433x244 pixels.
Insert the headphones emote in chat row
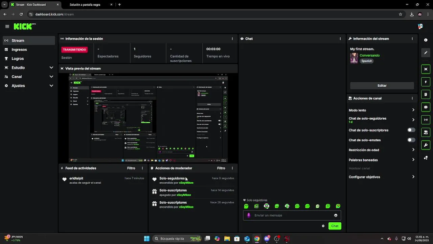267,206
